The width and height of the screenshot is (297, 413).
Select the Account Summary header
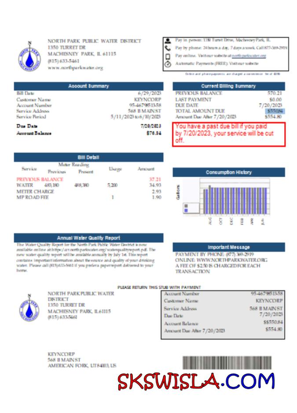tap(88, 86)
